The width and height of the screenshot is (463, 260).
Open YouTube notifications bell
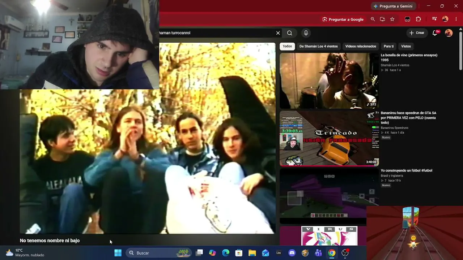coord(436,33)
